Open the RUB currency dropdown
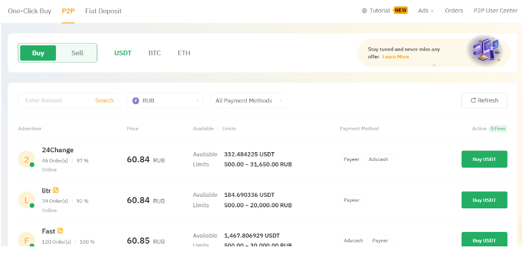Screen dimensions: 526x253 click(x=165, y=101)
